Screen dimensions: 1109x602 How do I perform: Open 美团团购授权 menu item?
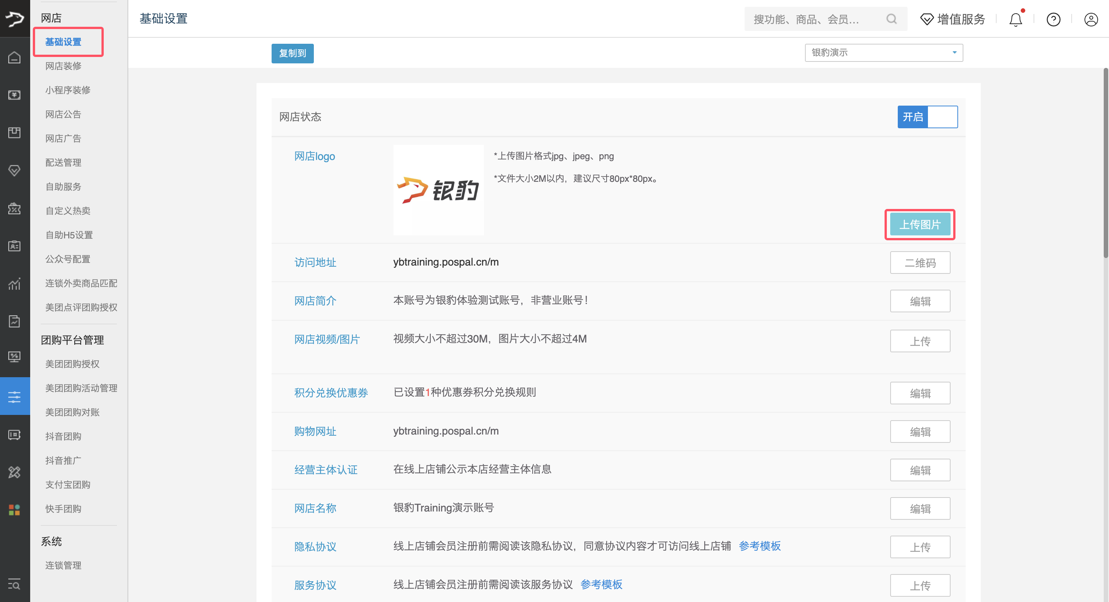tap(72, 364)
